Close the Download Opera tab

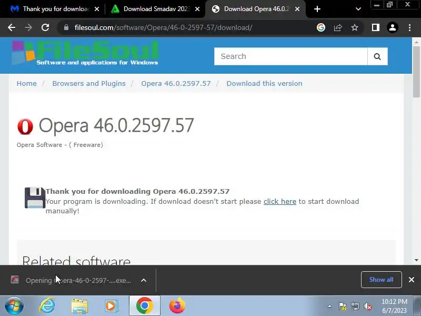tap(297, 9)
